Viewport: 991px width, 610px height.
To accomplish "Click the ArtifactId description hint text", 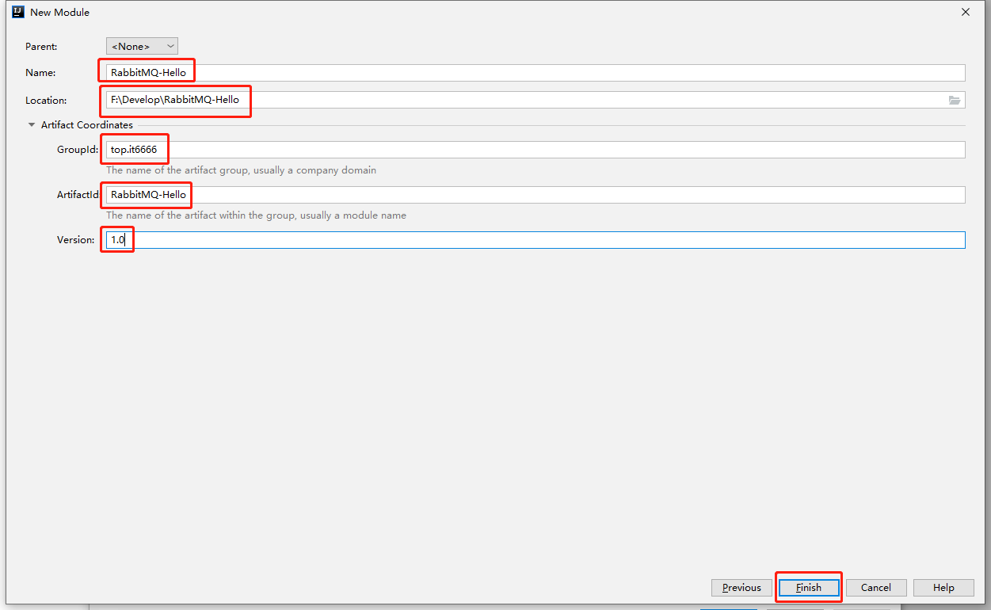I will 256,215.
